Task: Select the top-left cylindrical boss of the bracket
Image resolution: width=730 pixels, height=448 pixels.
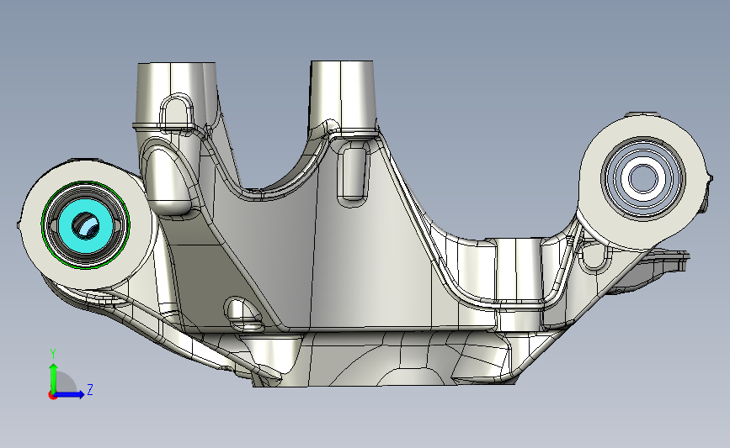Action: click(x=176, y=95)
